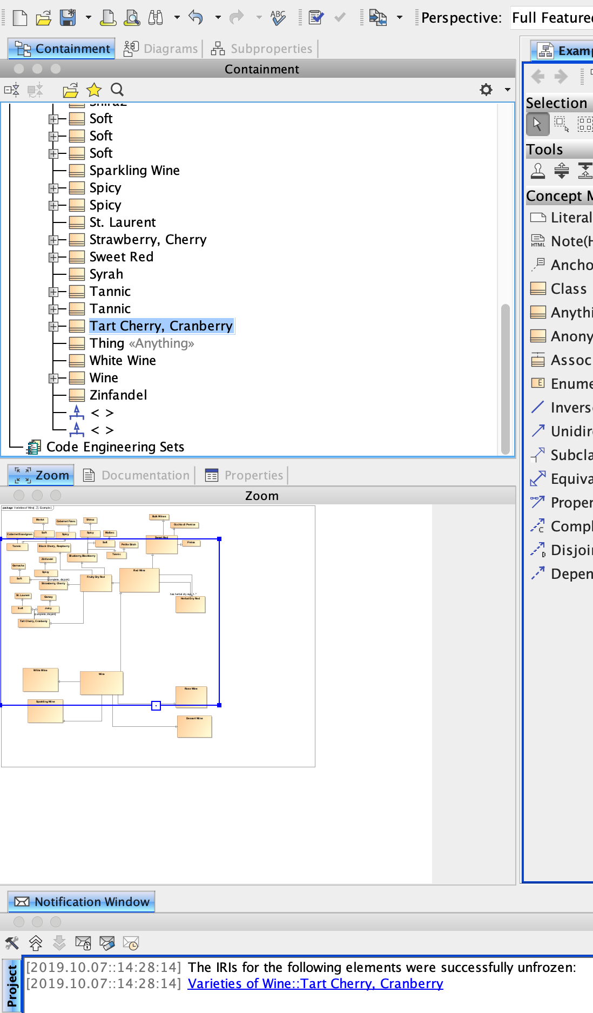Open the Tart Cherry, Cranberry notification link
593x1013 pixels.
pos(315,983)
